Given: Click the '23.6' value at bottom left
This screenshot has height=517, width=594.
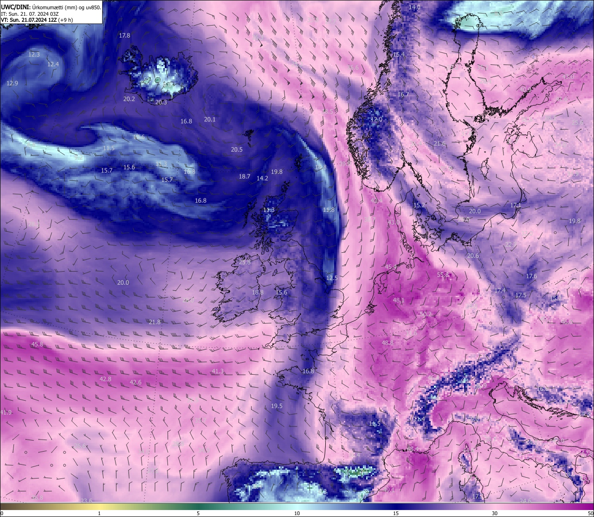Looking at the screenshot, I should pyautogui.click(x=86, y=501).
